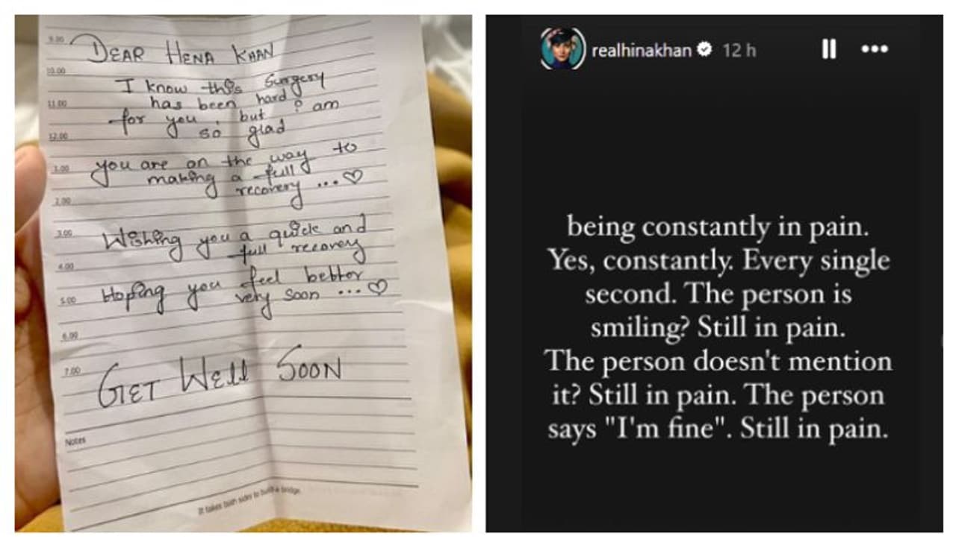Pause the Instagram story playback
The image size is (956, 545).
(x=828, y=50)
